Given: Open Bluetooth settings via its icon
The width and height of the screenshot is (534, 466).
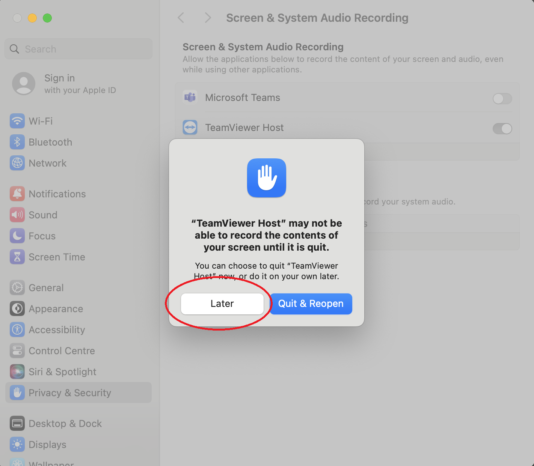Looking at the screenshot, I should (x=17, y=142).
